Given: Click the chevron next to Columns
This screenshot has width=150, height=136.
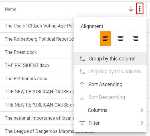Looking at the screenshot, I should [x=142, y=110].
